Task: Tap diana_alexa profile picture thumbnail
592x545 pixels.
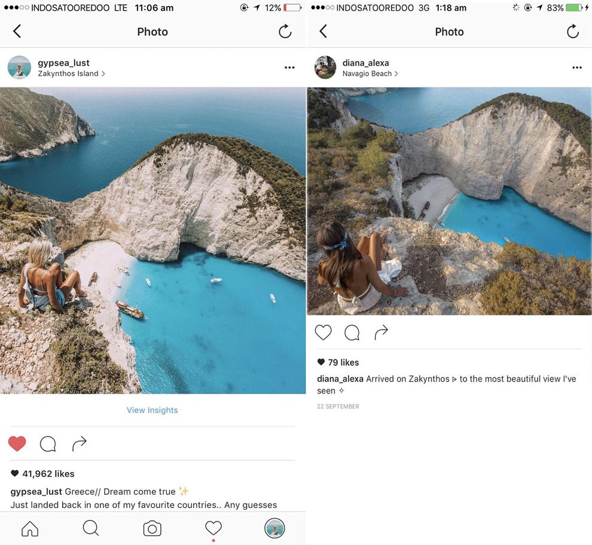Action: (325, 68)
